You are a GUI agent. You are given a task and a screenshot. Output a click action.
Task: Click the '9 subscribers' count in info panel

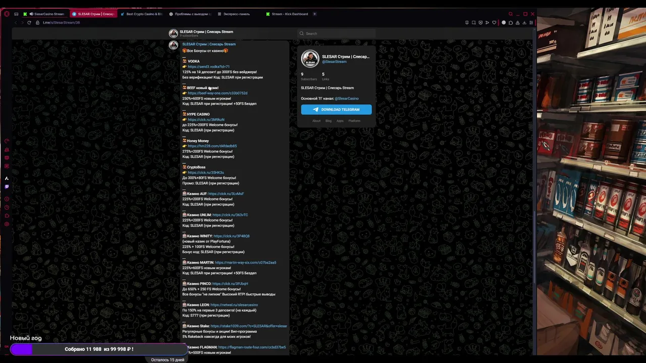pos(308,77)
